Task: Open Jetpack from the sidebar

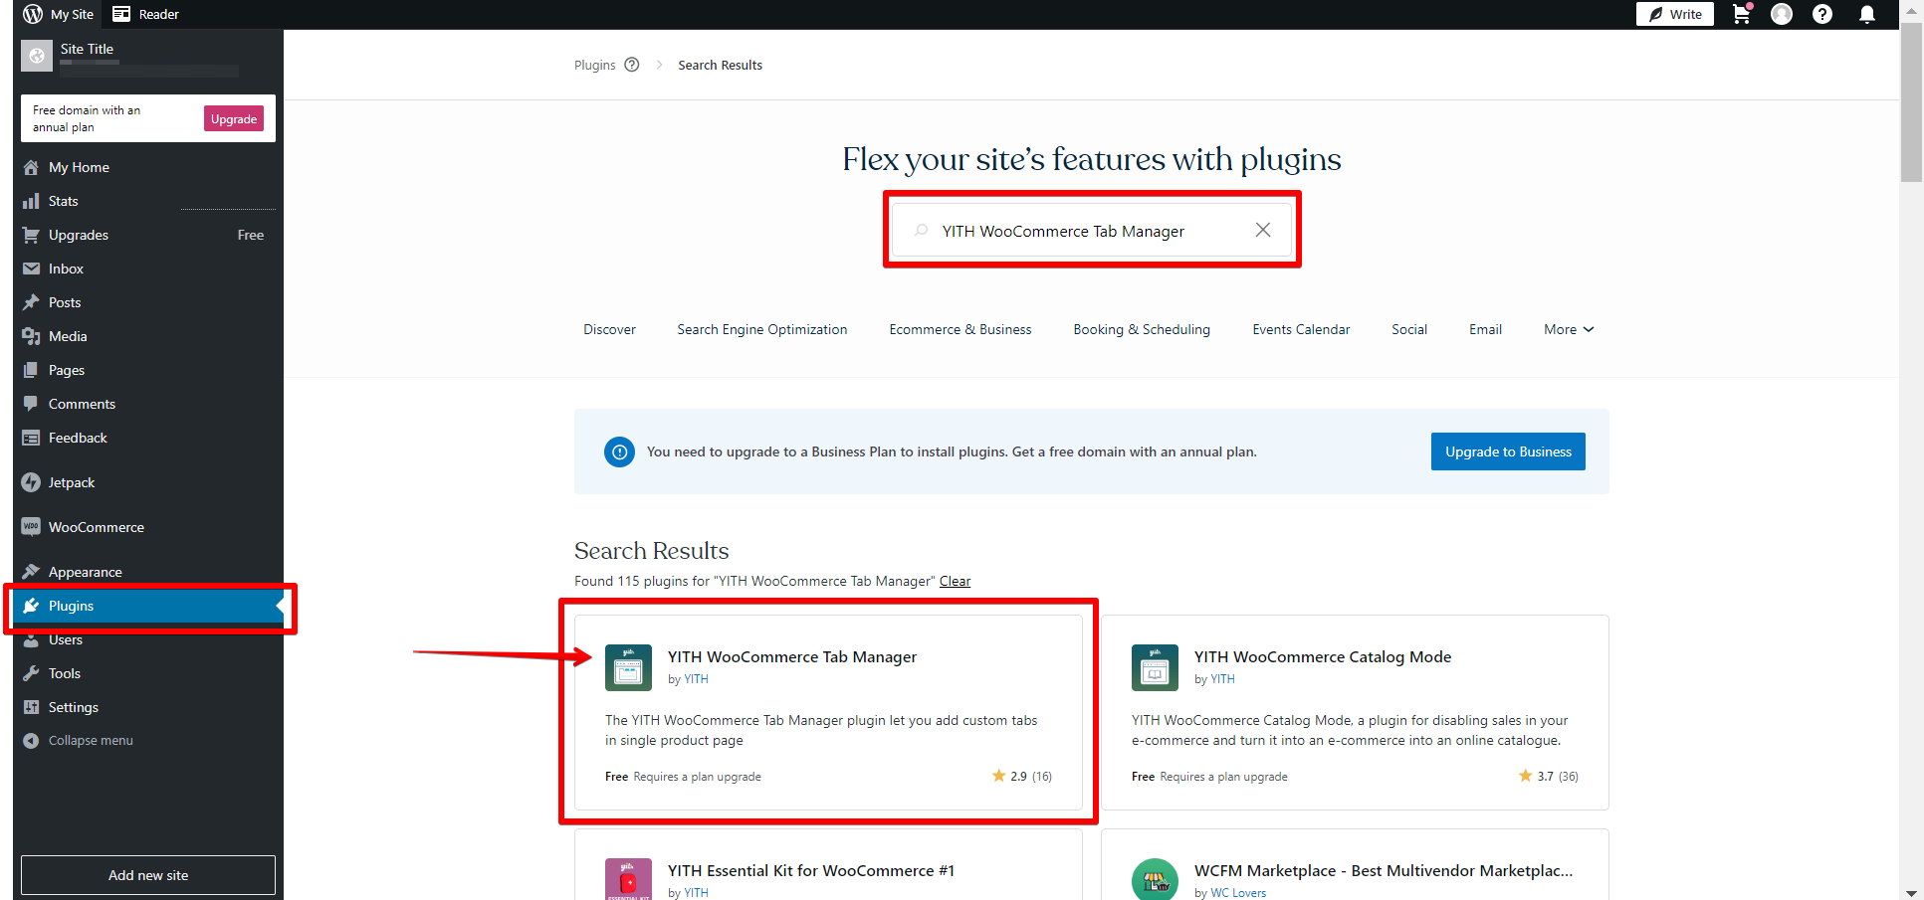Action: (x=72, y=482)
